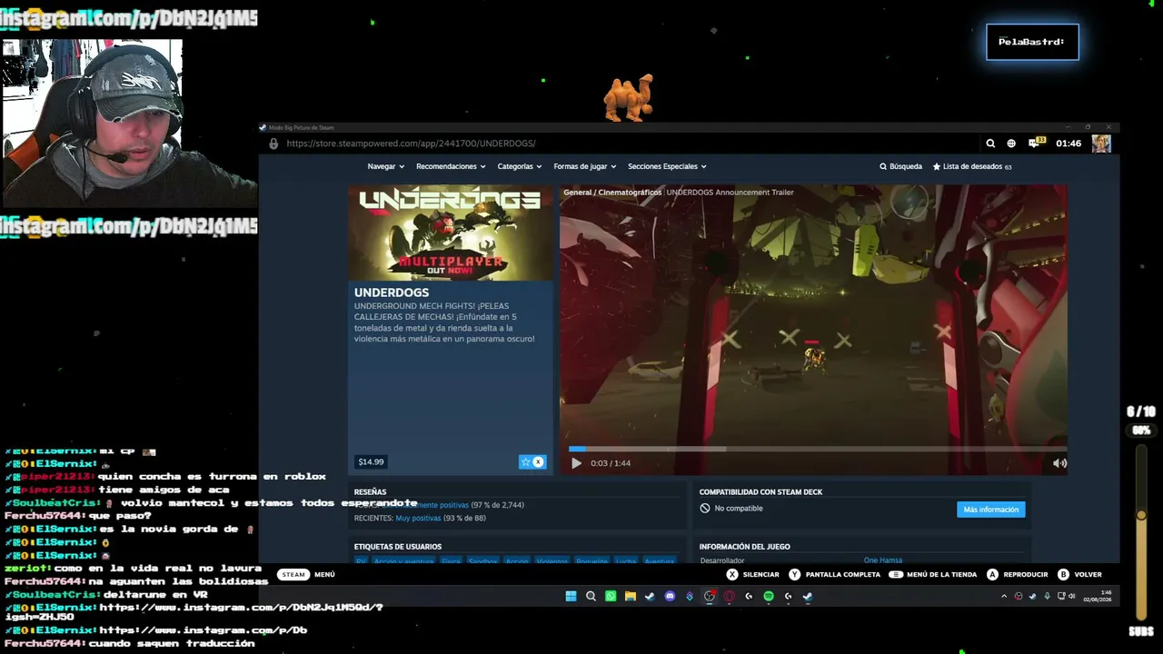Screen dimensions: 1163x654
Task: Click the Búsqueda store search link
Action: pyautogui.click(x=900, y=166)
